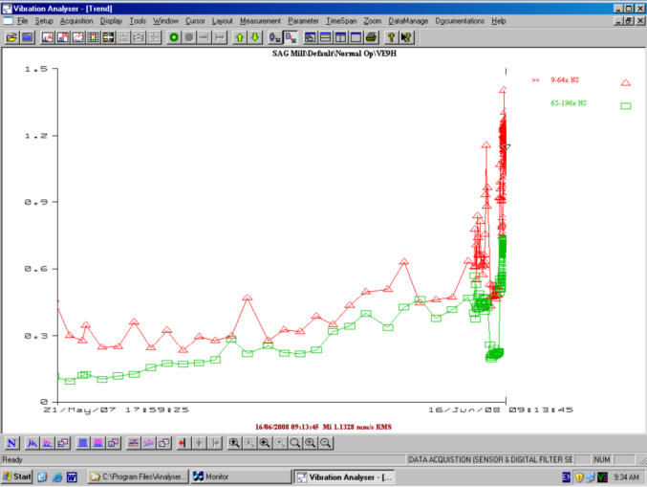Click the cascade windows icon
The width and height of the screenshot is (647, 487).
(311, 37)
